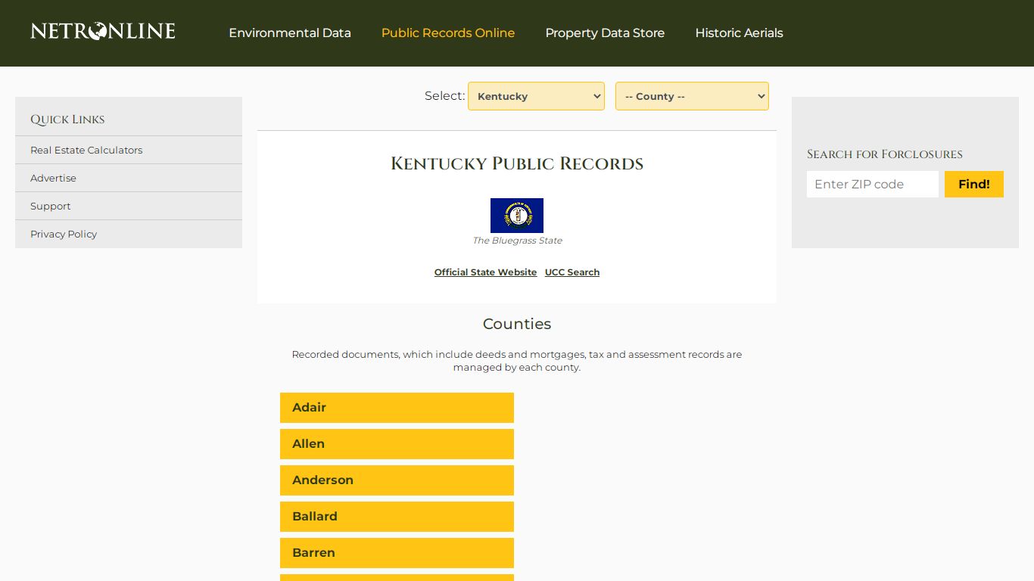The height and width of the screenshot is (581, 1034).
Task: Select Barren county
Action: click(x=397, y=553)
